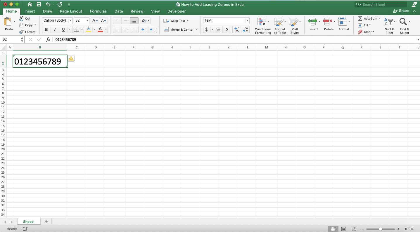The width and height of the screenshot is (420, 232).
Task: Switch to Page Layout view in status bar
Action: tap(343, 229)
